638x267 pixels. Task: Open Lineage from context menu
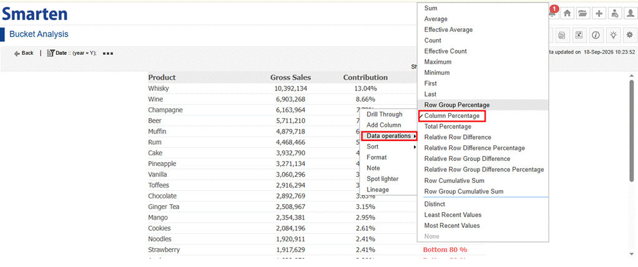[378, 190]
